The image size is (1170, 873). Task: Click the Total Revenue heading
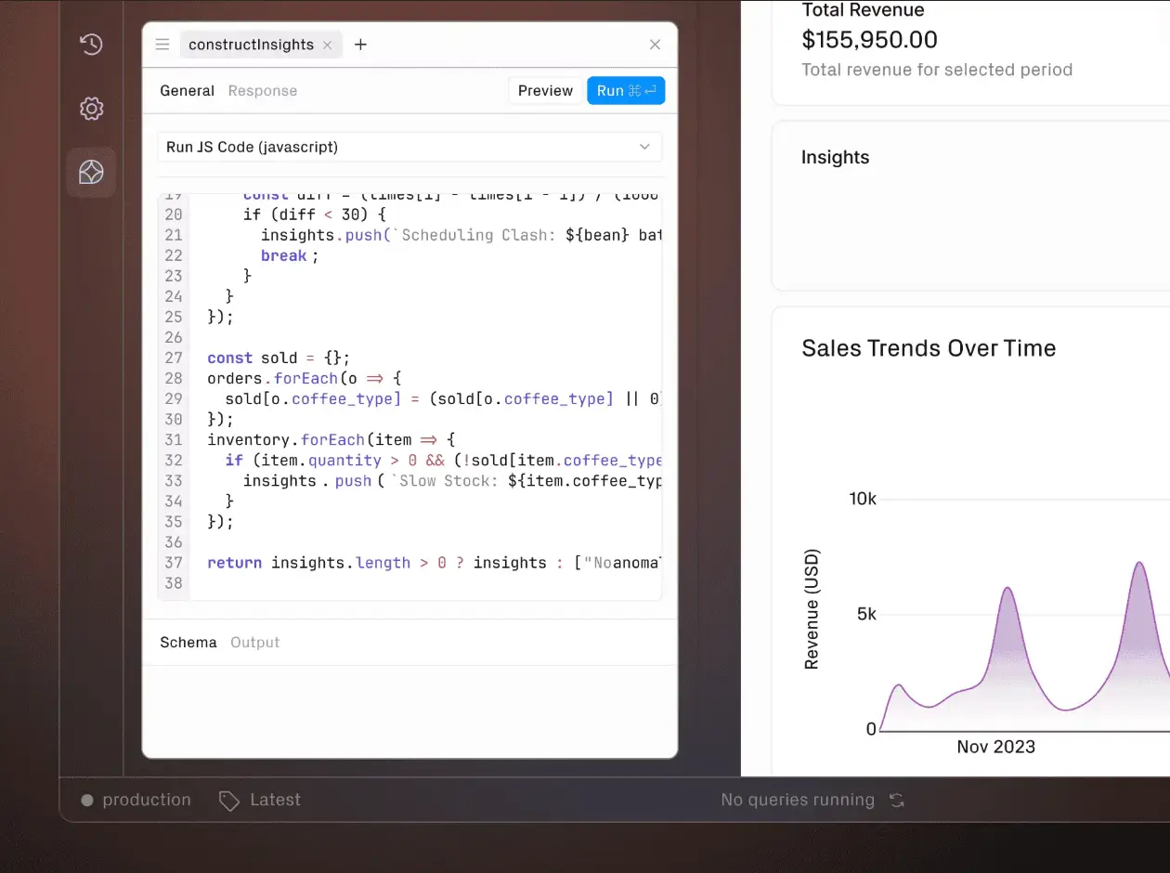(x=863, y=10)
